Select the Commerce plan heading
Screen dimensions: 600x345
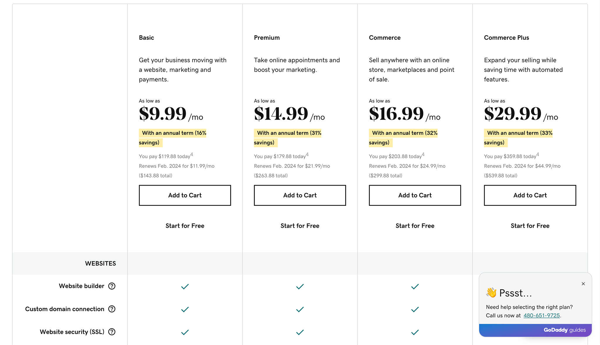385,37
